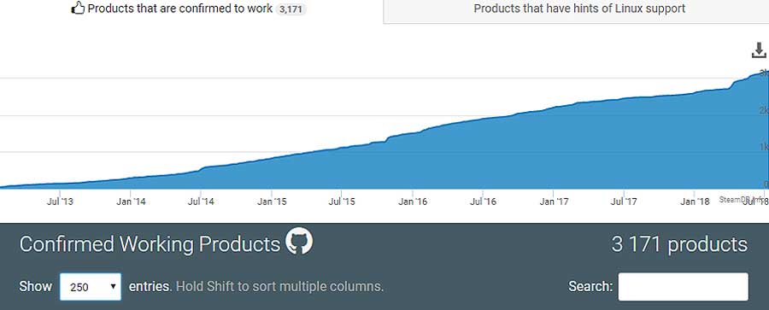769x310 pixels.
Task: Click the chart download icon
Action: [759, 50]
